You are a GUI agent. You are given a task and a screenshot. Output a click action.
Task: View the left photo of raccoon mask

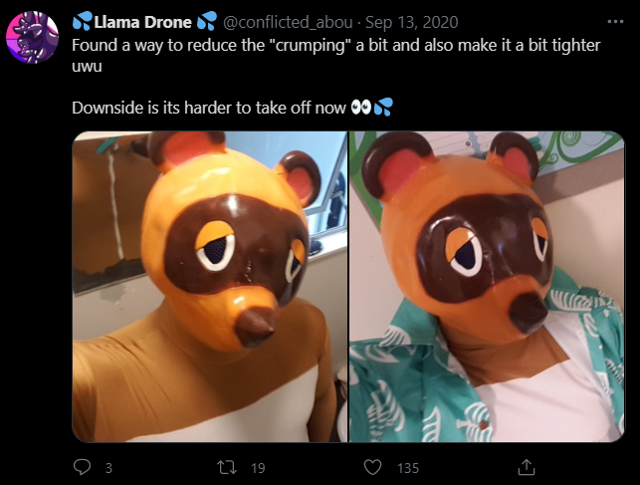click(x=210, y=287)
